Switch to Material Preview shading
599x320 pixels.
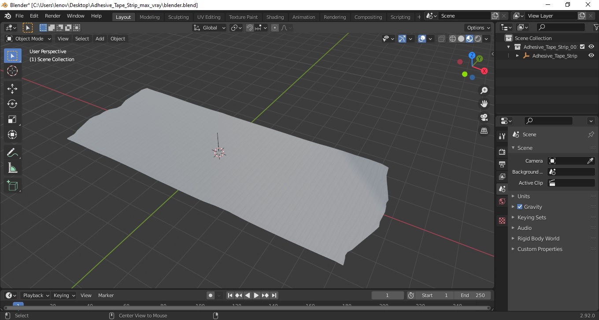pos(470,39)
